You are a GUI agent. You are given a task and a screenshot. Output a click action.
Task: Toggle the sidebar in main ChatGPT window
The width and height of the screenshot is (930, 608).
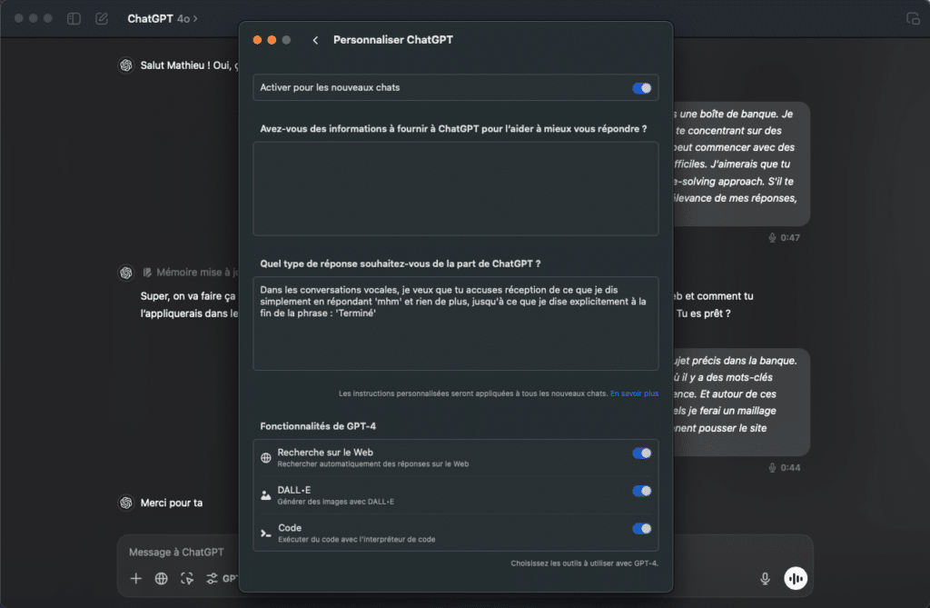click(x=74, y=18)
